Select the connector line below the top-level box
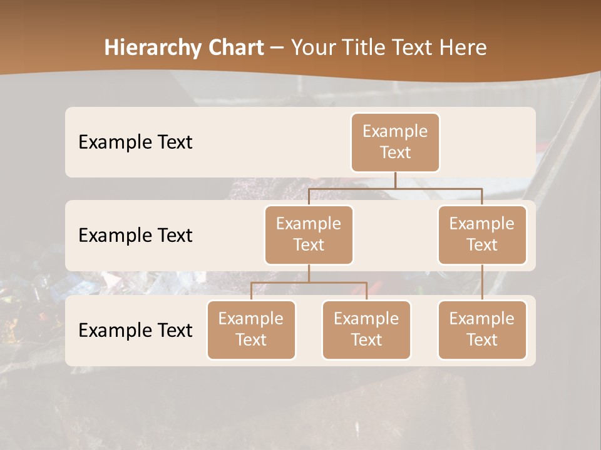Screen dimensions: 601x450 [395, 180]
